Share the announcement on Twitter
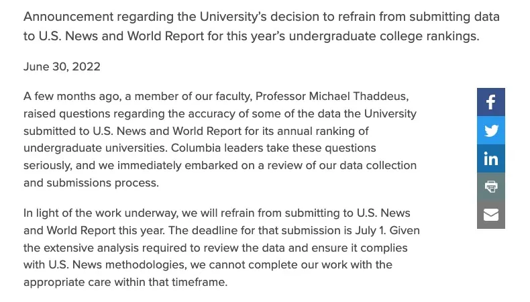The width and height of the screenshot is (530, 302). pos(490,130)
